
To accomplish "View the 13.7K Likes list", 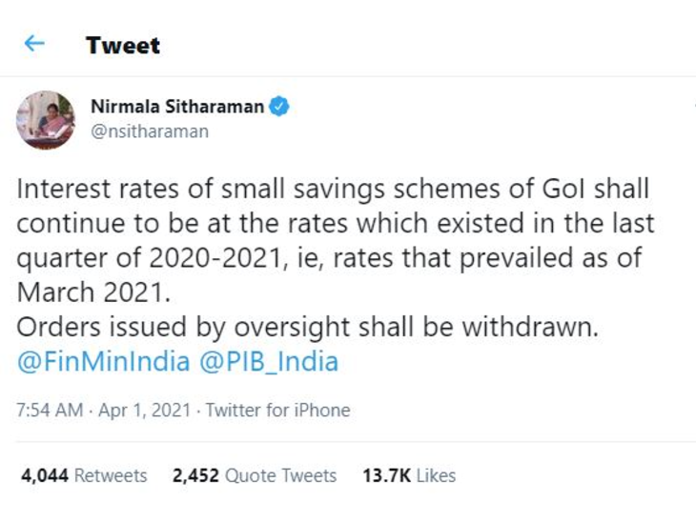I will (x=409, y=475).
